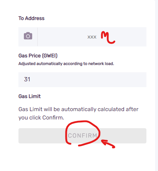Select the xxx placeholder address text
This screenshot has height=171, width=158.
(92, 37)
